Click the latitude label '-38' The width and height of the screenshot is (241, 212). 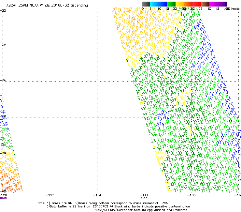3,153
